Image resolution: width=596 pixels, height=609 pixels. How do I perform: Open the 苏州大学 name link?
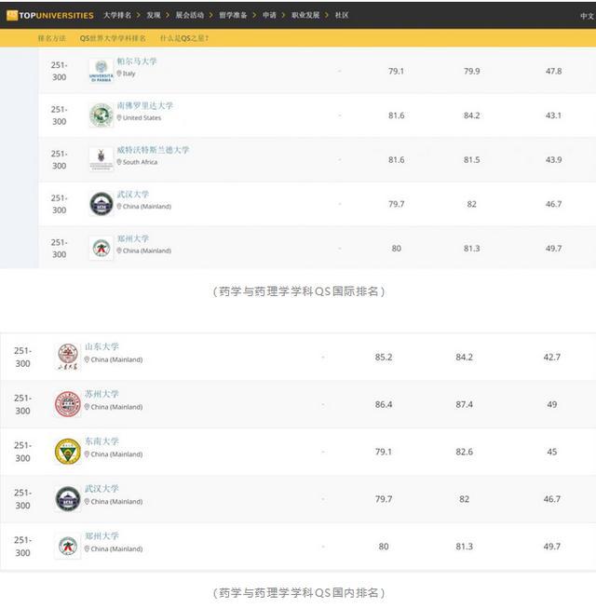[102, 394]
